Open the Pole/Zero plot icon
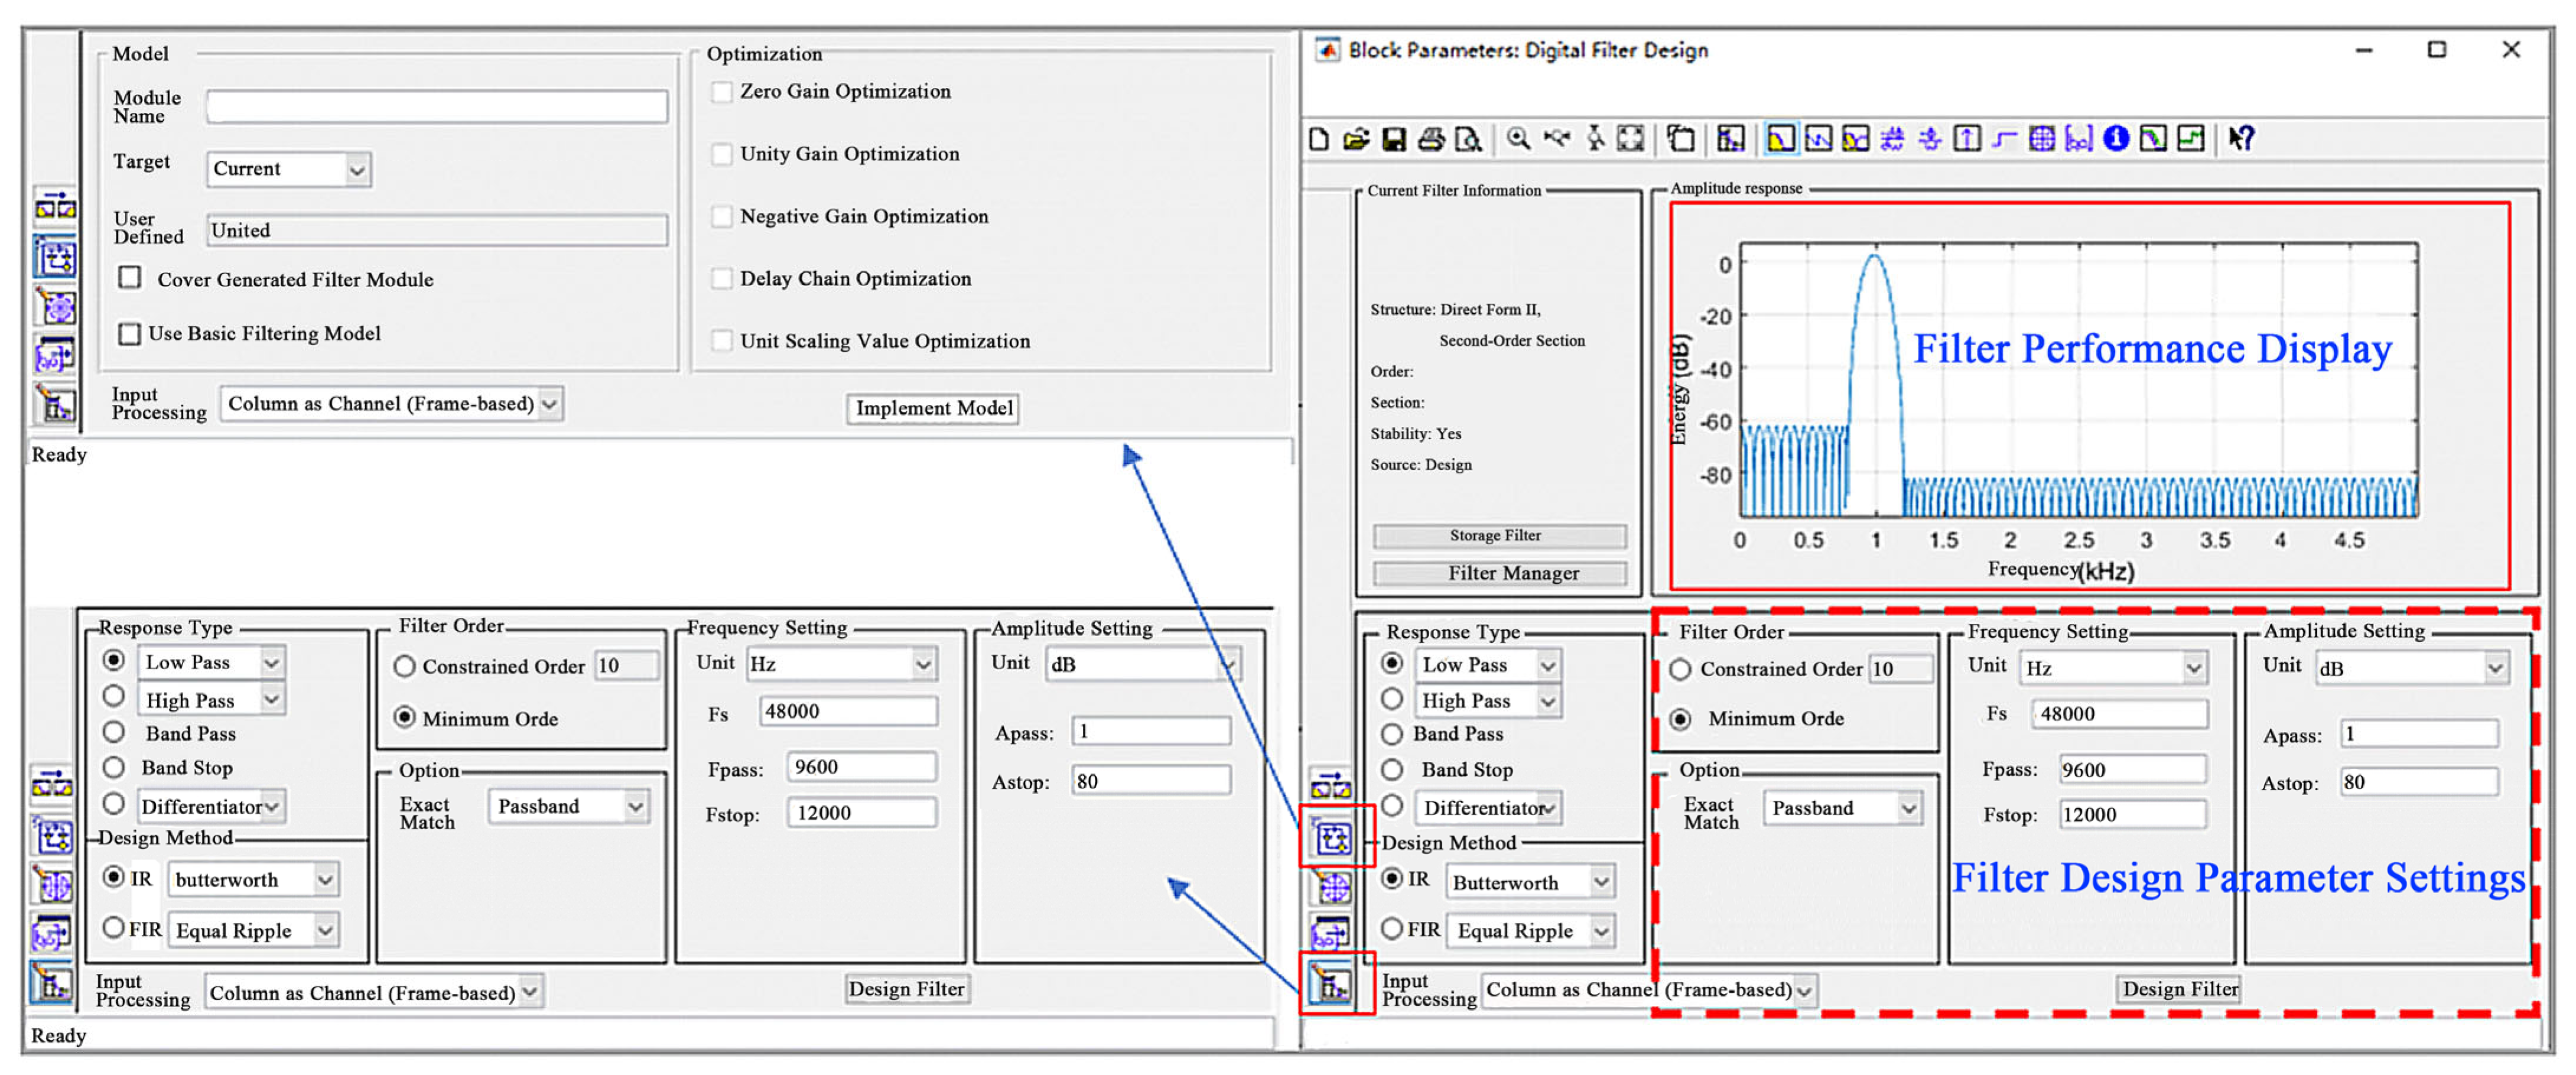 (x=2042, y=139)
